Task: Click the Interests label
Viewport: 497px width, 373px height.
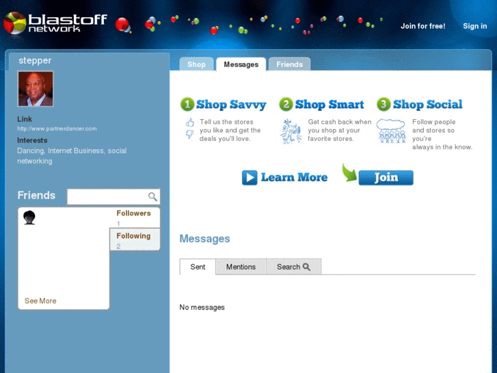Action: [x=32, y=140]
